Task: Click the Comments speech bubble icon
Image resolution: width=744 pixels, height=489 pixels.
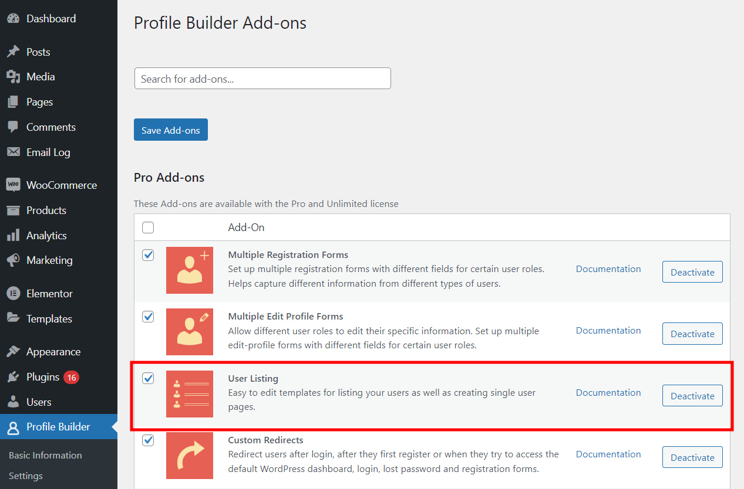Action: [x=13, y=127]
